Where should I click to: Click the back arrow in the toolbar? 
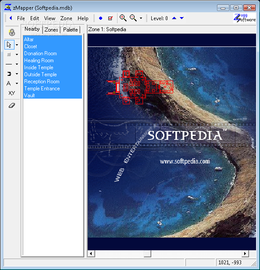click(x=11, y=18)
